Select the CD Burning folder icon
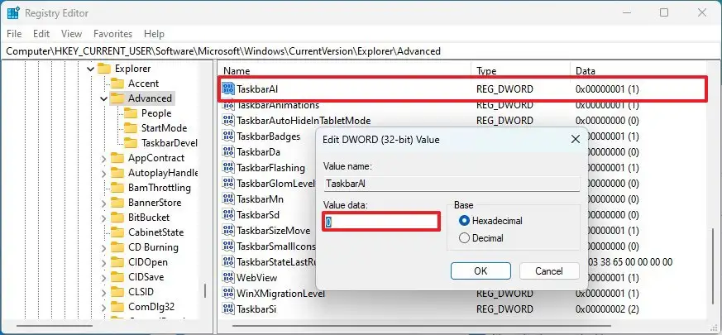Viewport: 722px width, 335px height. 117,247
